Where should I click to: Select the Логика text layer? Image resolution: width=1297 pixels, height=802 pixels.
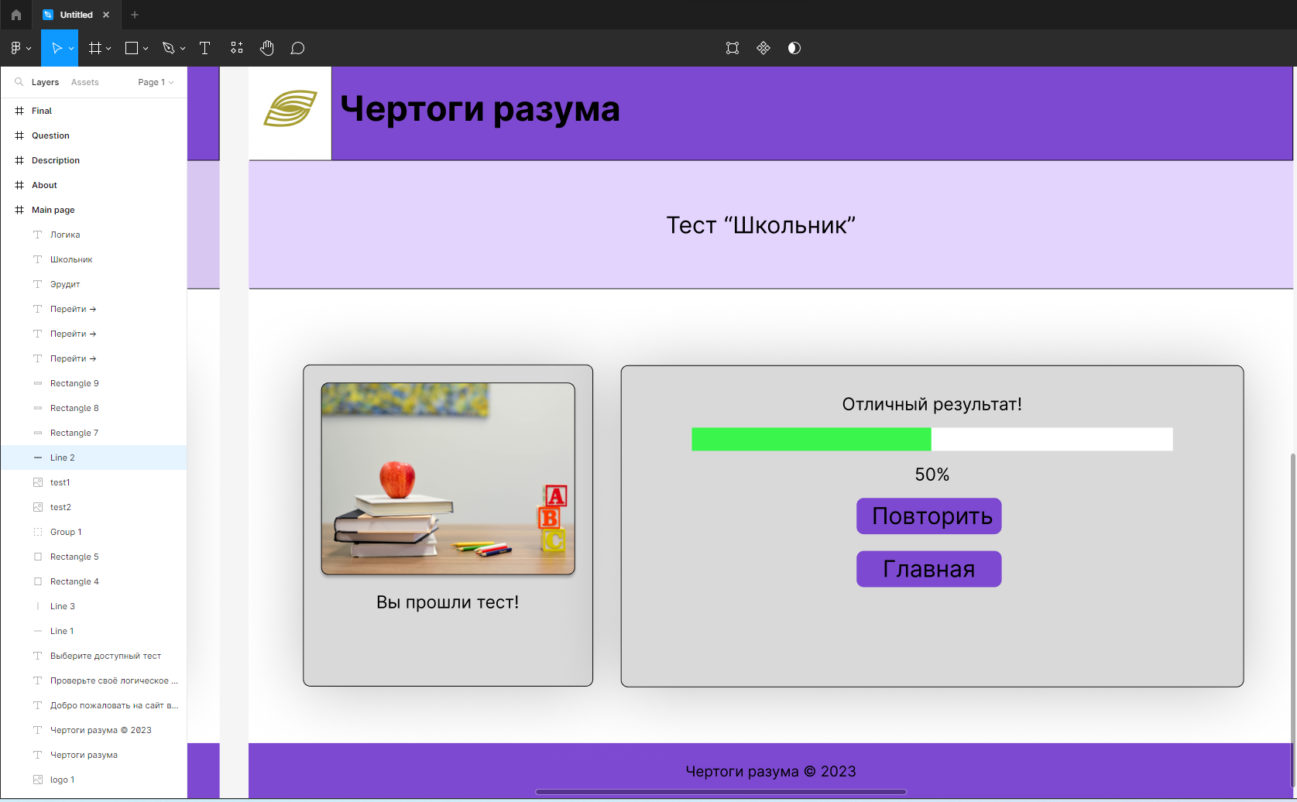click(x=94, y=235)
